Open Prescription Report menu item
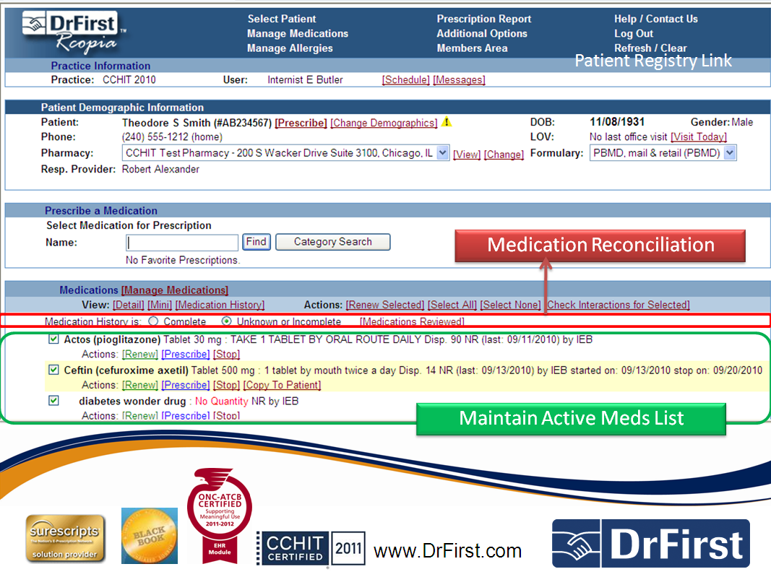 (484, 19)
